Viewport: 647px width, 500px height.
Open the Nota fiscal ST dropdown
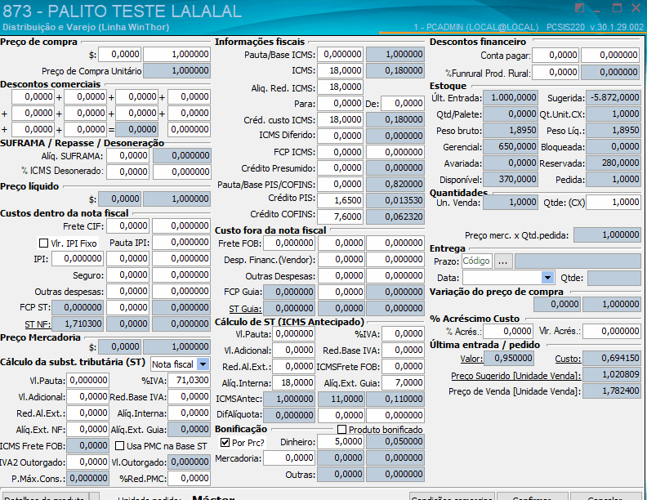pos(203,364)
